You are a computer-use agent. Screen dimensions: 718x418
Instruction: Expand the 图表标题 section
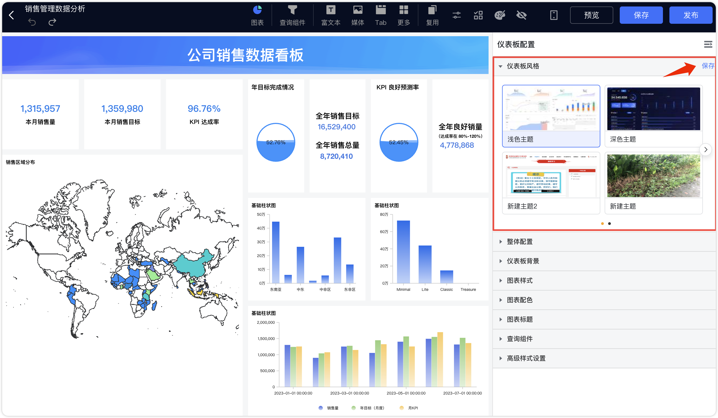click(604, 319)
